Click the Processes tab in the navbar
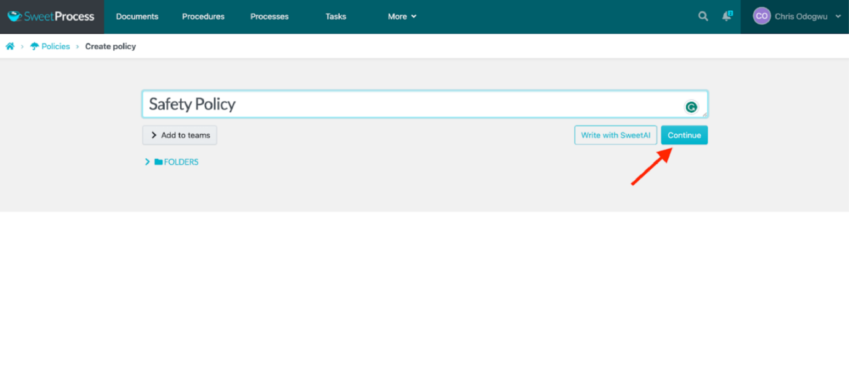 [x=269, y=17]
